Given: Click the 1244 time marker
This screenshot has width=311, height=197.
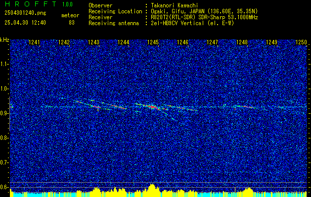Looking at the screenshot, I should (x=124, y=42).
